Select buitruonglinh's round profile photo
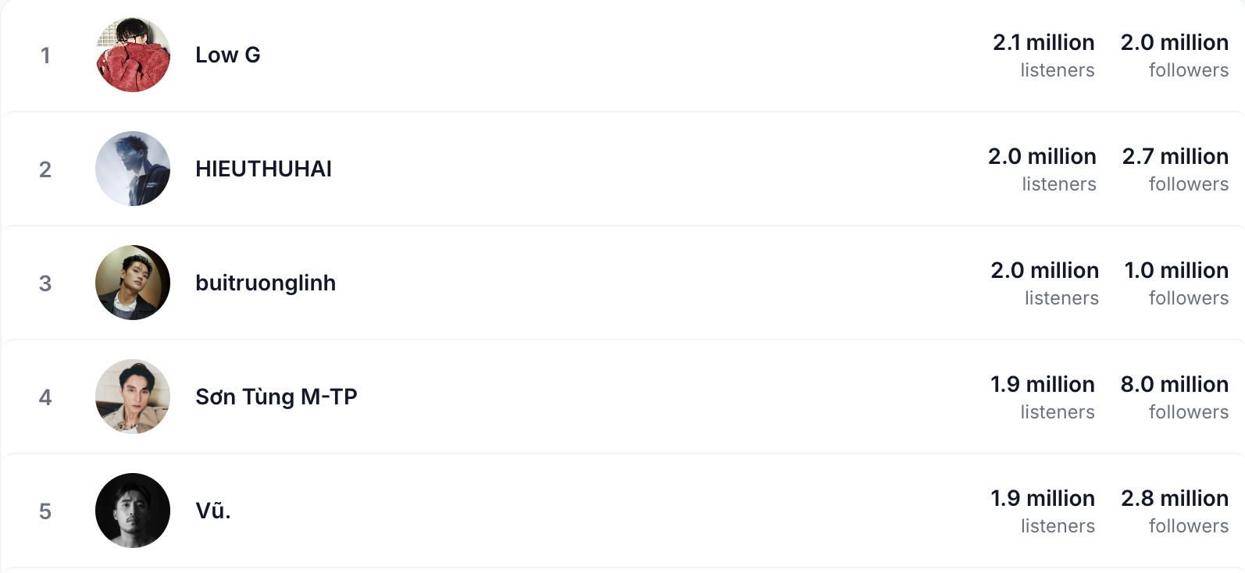This screenshot has width=1245, height=573. (133, 283)
